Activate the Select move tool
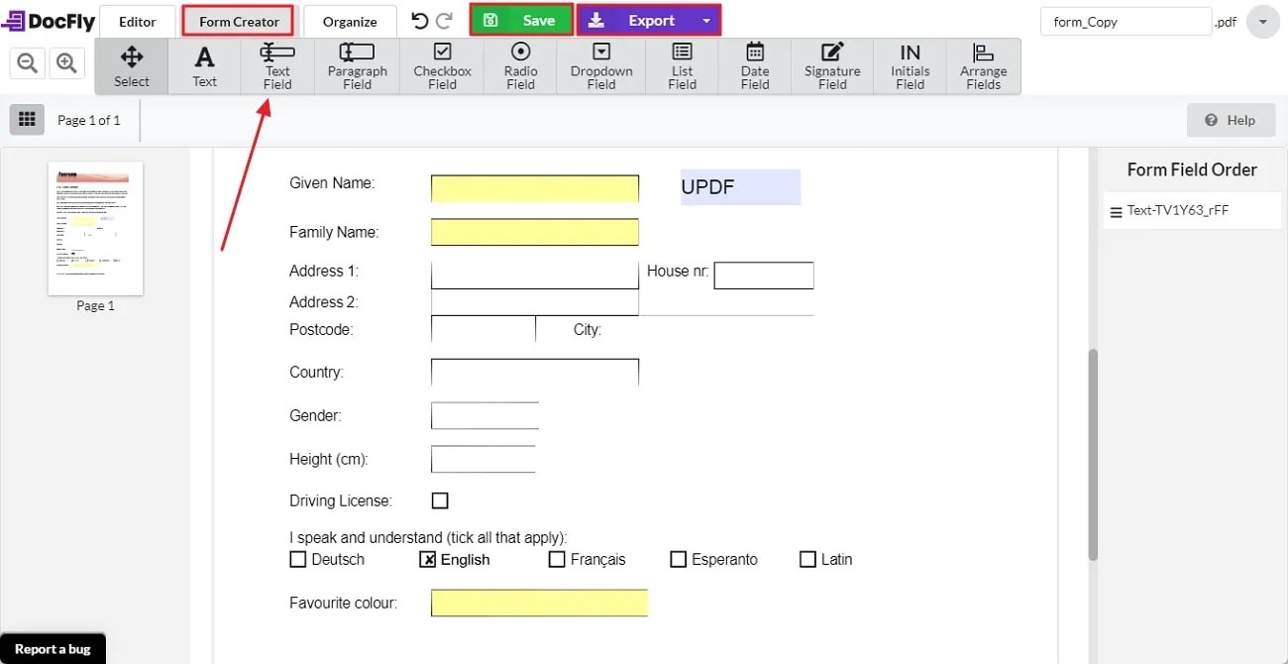The image size is (1288, 664). pyautogui.click(x=131, y=66)
